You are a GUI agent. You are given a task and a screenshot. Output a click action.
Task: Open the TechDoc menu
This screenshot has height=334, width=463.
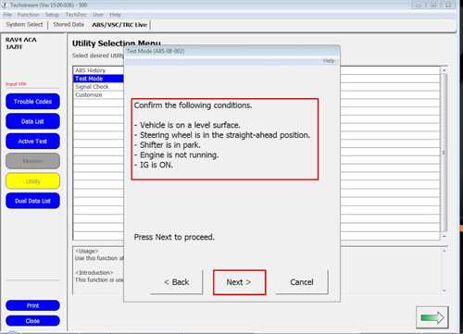tap(76, 15)
